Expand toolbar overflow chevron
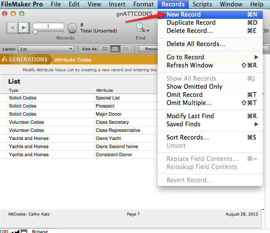The image size is (270, 233). (266, 31)
